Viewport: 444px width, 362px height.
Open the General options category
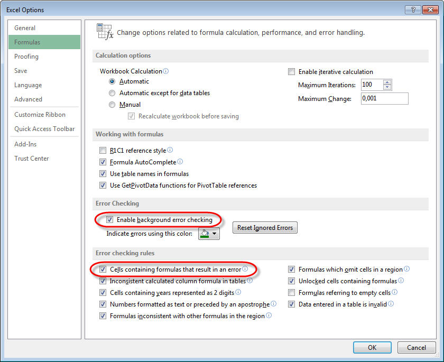click(44, 27)
